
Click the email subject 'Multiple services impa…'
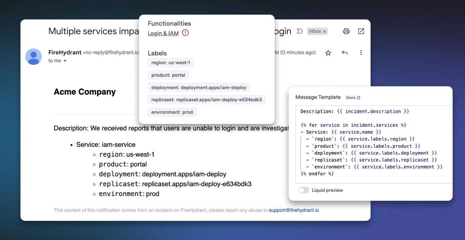pos(94,31)
